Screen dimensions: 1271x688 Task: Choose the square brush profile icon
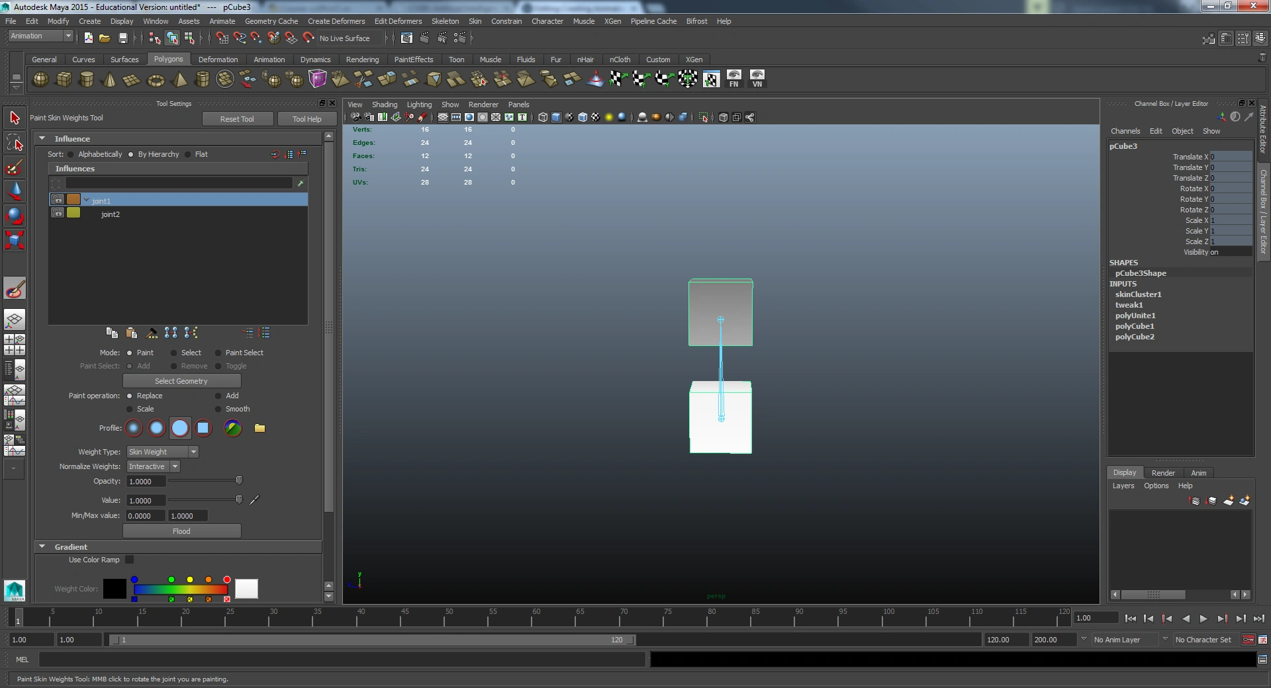[x=203, y=428]
